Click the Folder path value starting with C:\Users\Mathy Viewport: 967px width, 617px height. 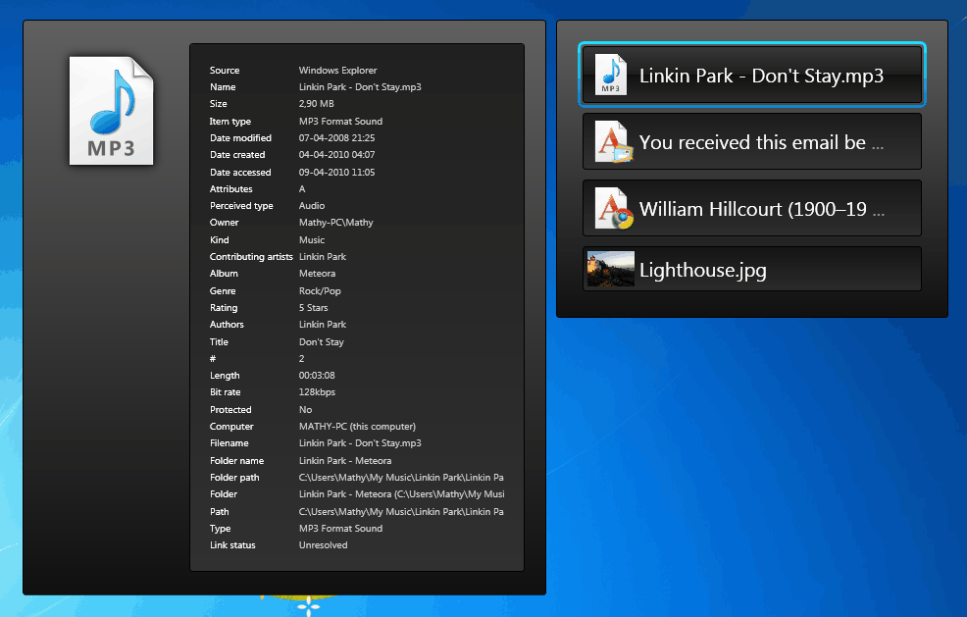click(402, 477)
